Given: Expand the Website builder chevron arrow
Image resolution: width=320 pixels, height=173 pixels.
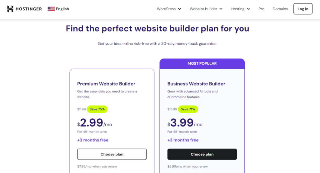Looking at the screenshot, I should pos(221,9).
